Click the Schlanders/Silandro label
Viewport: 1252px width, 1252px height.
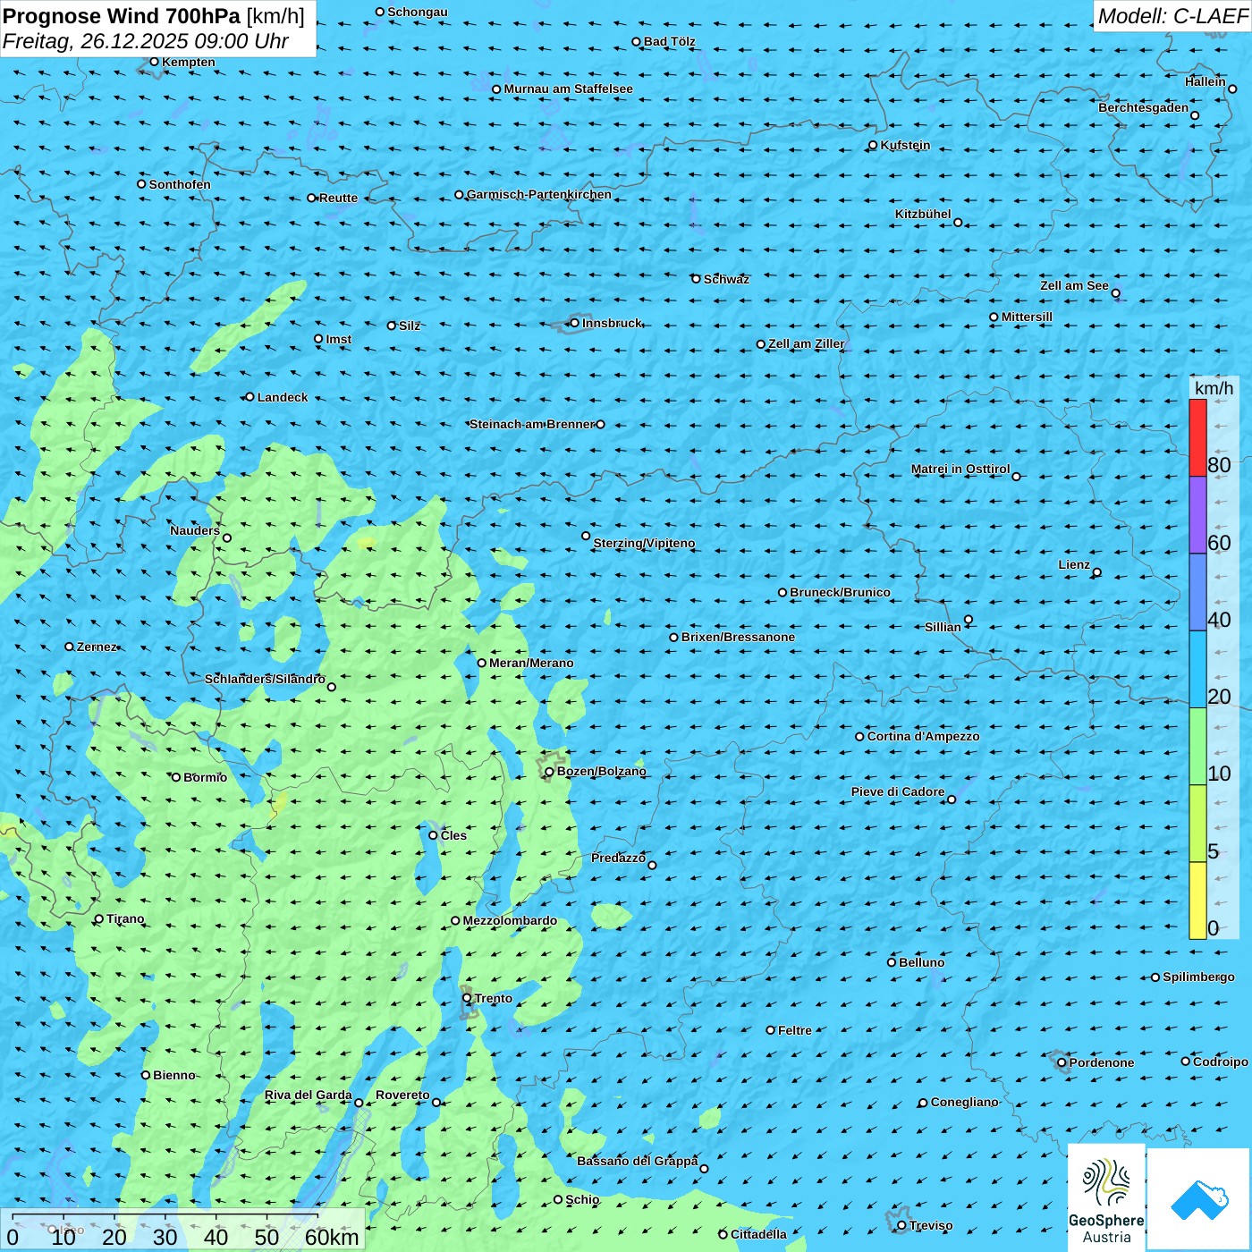tap(265, 679)
